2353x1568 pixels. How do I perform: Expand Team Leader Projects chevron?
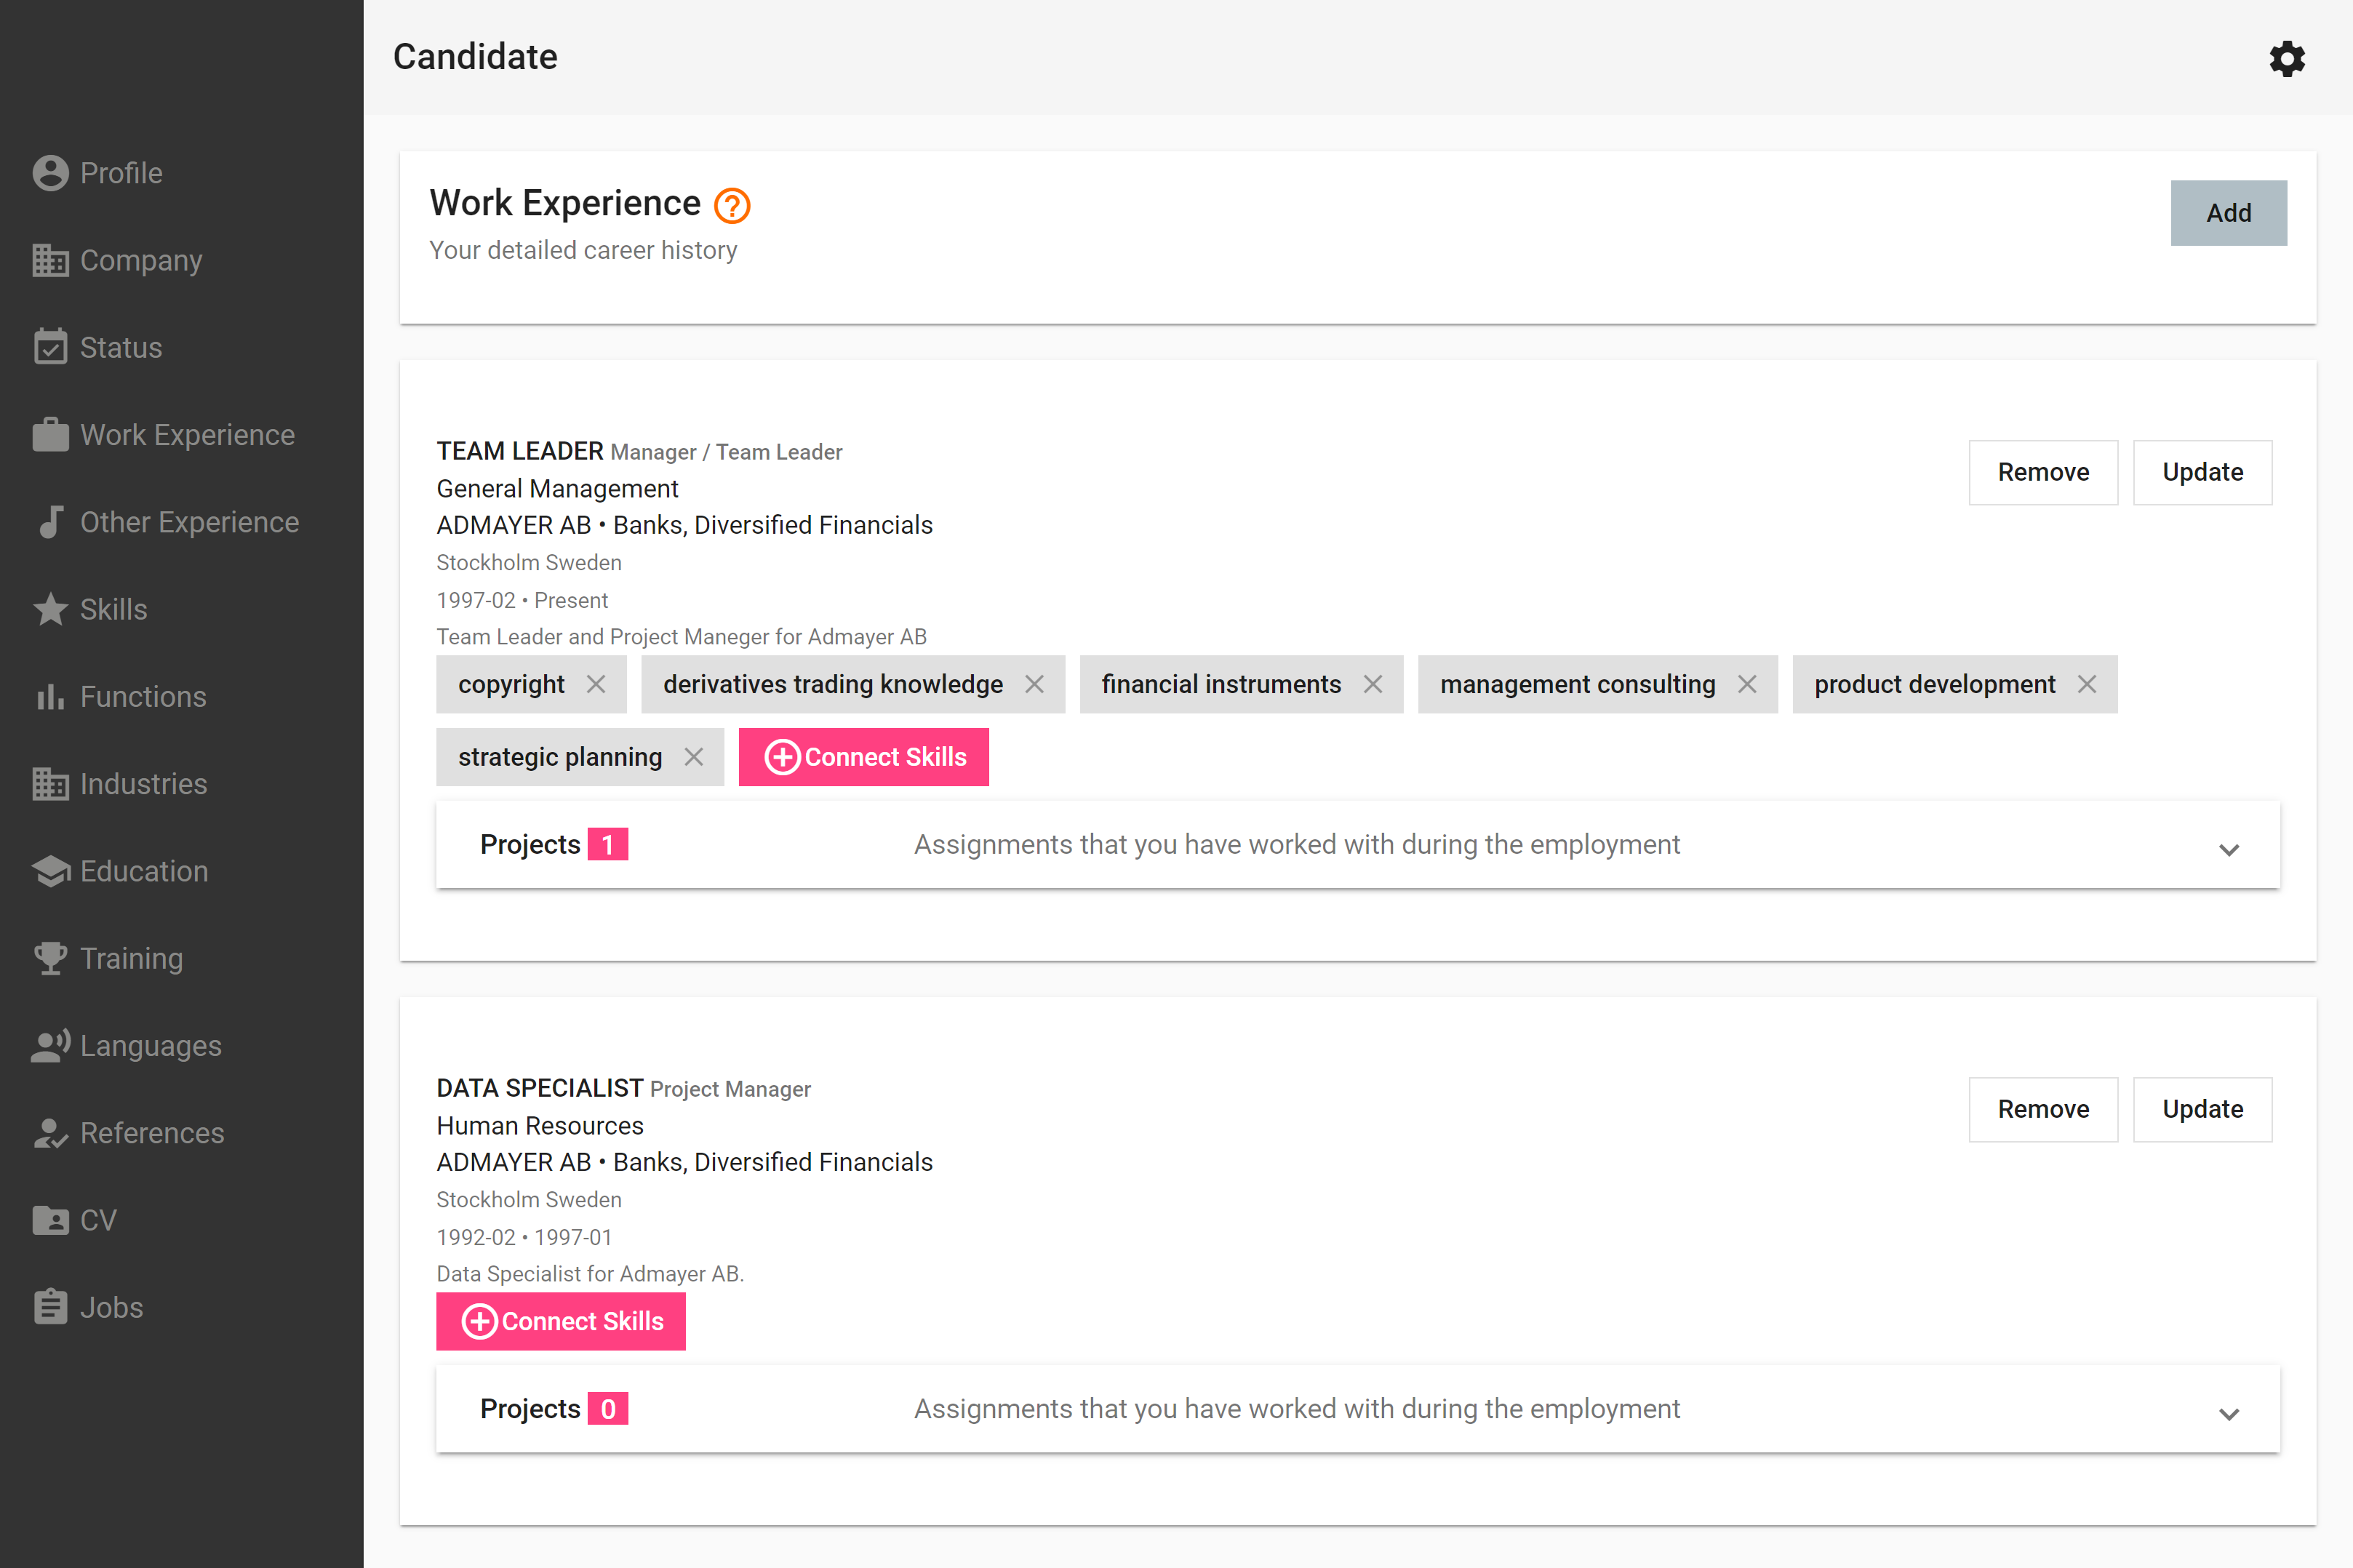(2229, 850)
